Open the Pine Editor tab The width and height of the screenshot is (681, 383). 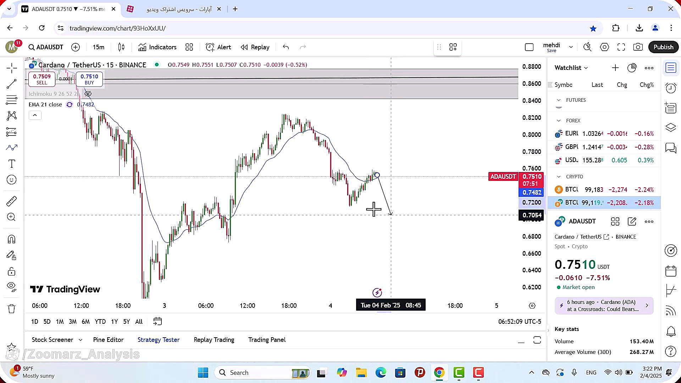[108, 340]
